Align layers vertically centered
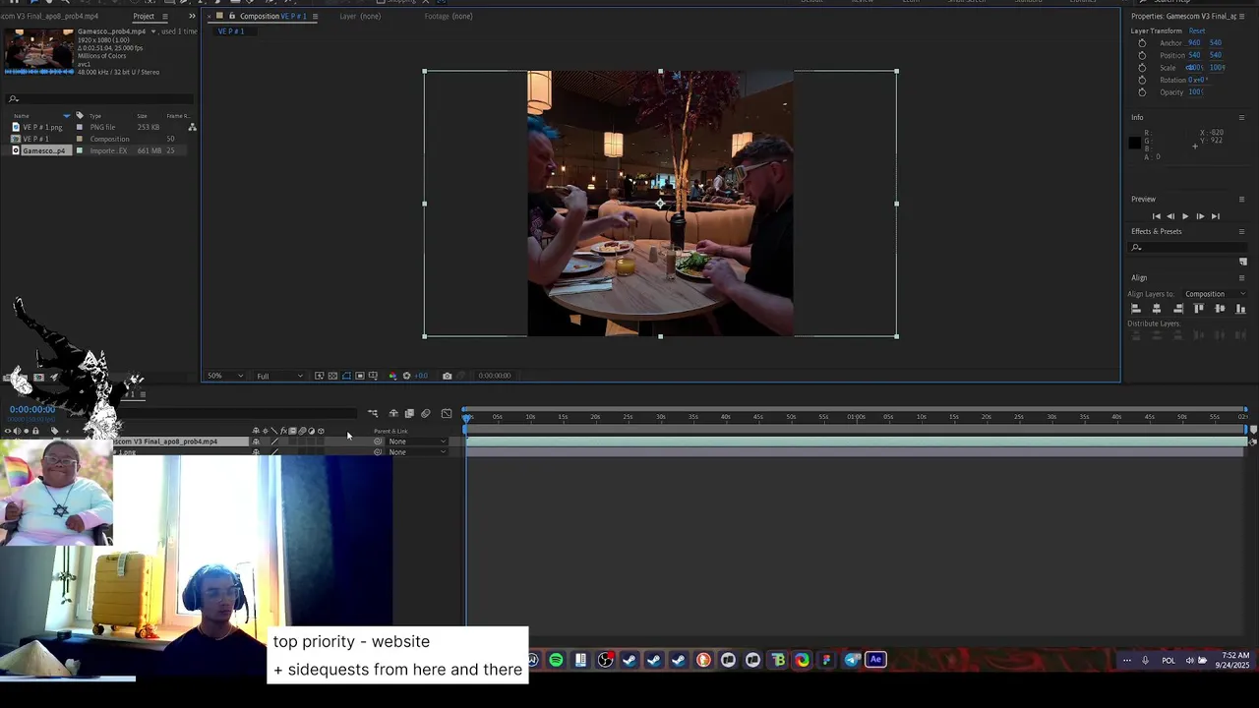The image size is (1259, 708). 1221,309
